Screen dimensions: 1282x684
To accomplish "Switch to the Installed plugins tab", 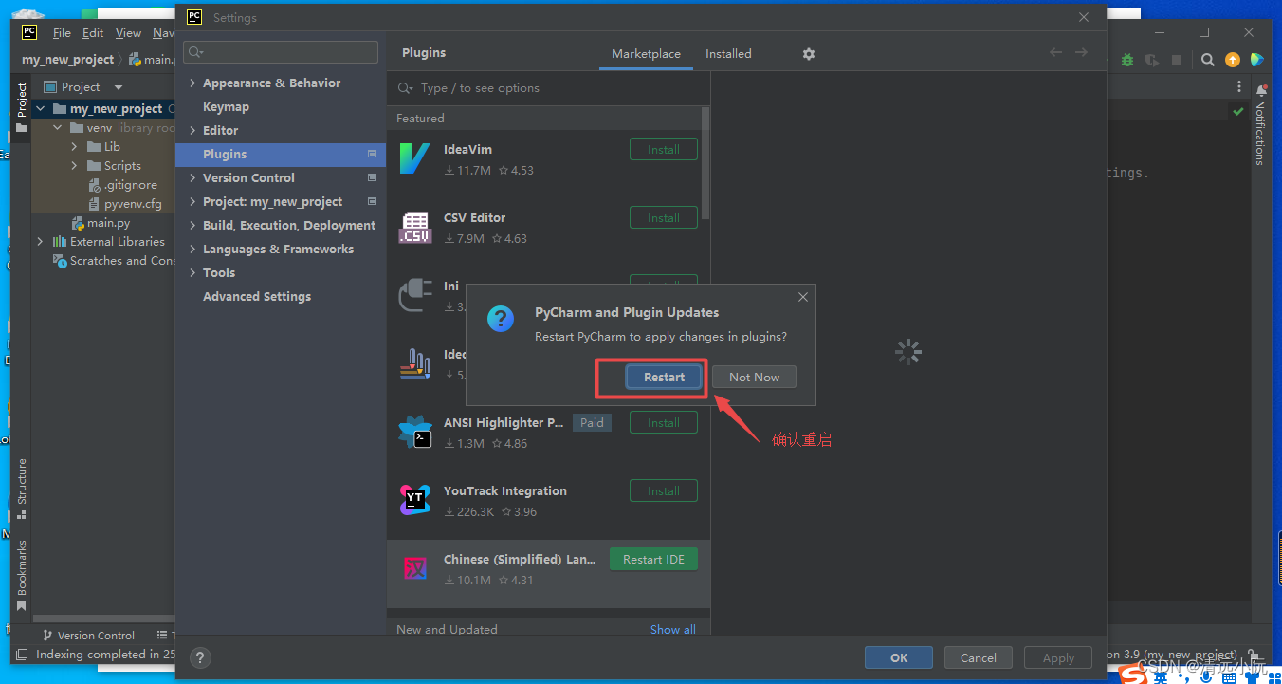I will coord(728,54).
